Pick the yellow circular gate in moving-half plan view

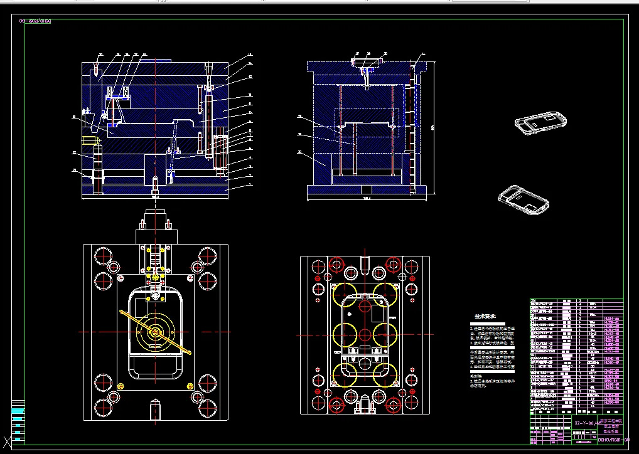155,332
